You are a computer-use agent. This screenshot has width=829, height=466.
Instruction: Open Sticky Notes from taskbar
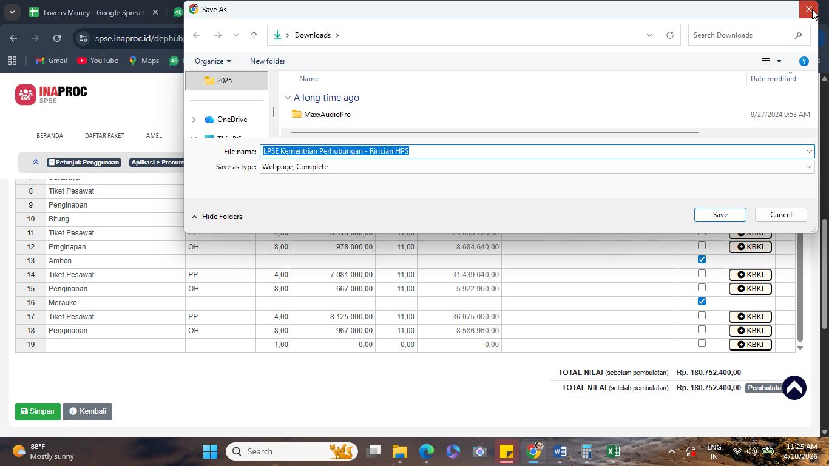pyautogui.click(x=507, y=451)
